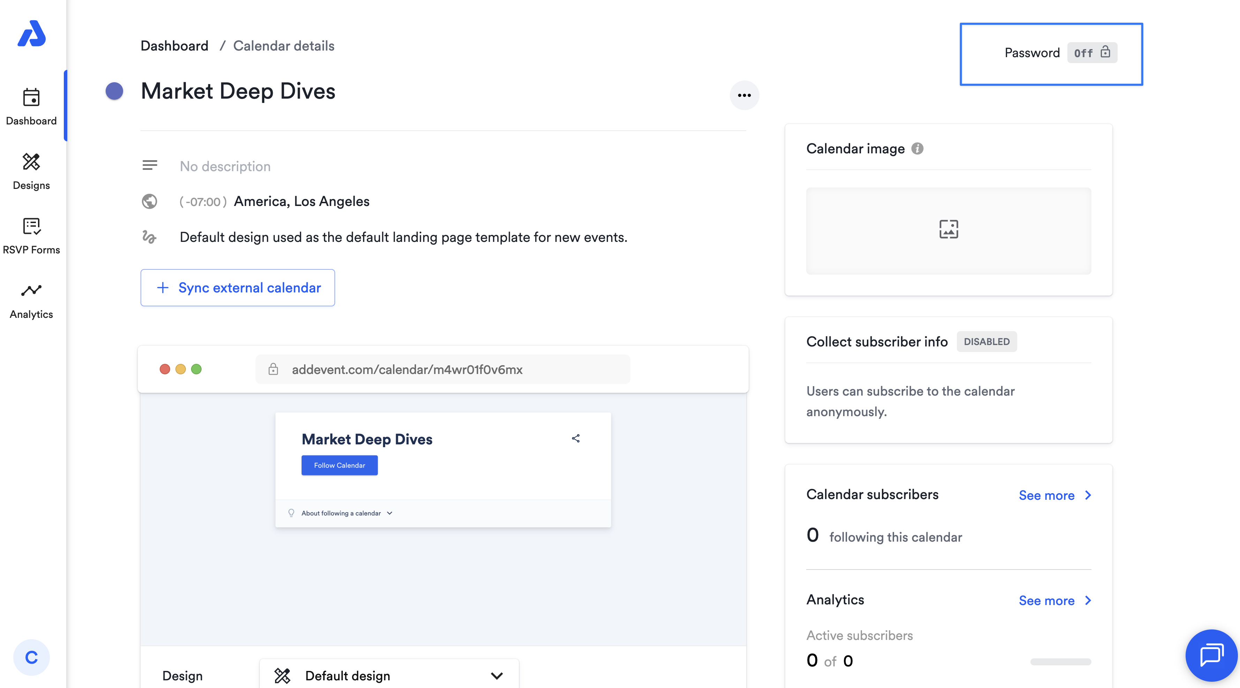Click Sync external calendar button
This screenshot has width=1240, height=688.
238,288
